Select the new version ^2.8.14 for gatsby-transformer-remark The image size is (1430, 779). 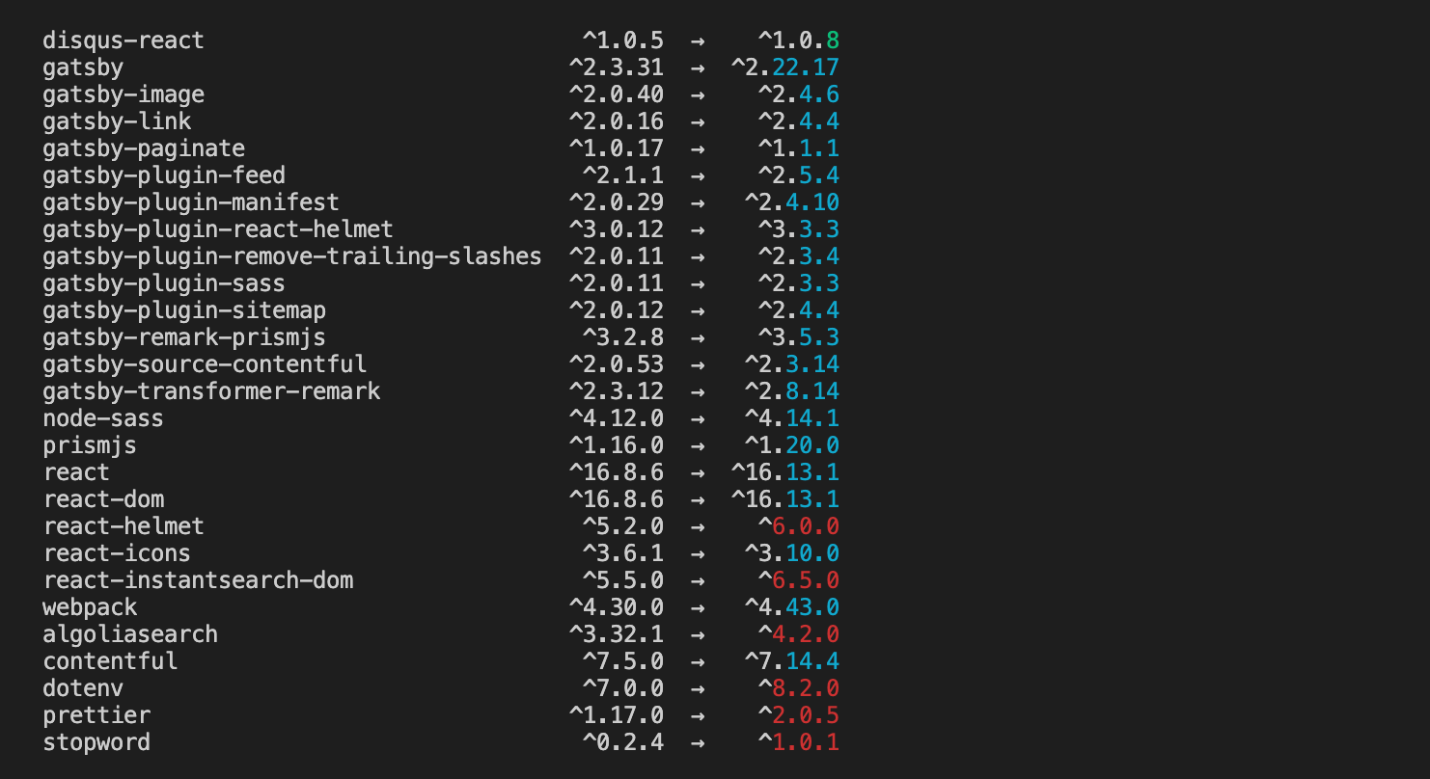pyautogui.click(x=792, y=391)
